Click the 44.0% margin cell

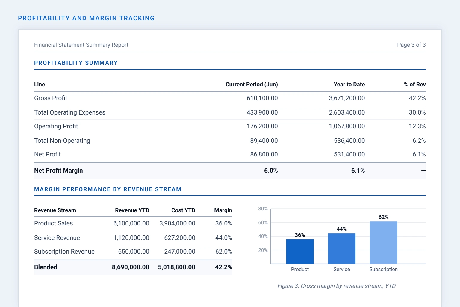pos(224,238)
